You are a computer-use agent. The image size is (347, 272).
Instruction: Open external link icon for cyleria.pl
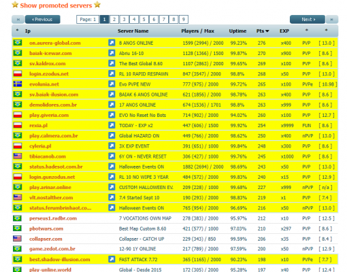click(112, 146)
